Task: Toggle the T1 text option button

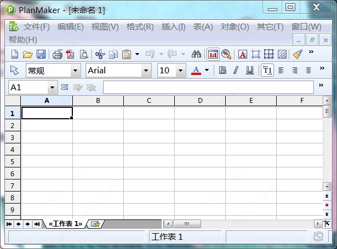Action: click(x=267, y=70)
